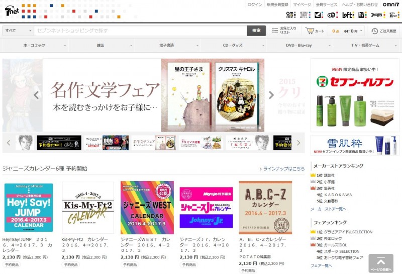View order history clock icon

pyautogui.click(x=374, y=31)
